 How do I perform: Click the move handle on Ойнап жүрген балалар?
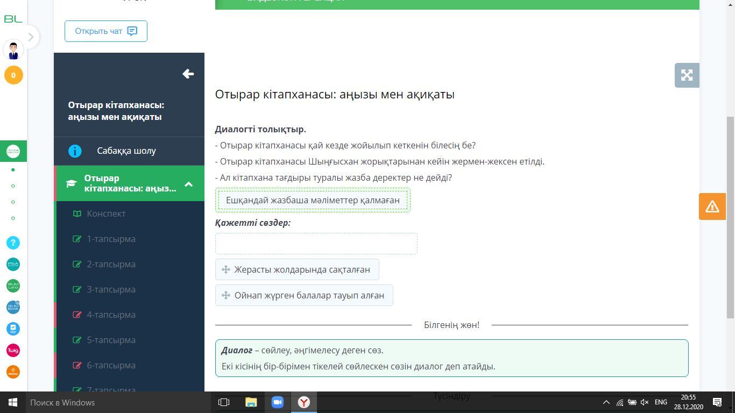[226, 295]
